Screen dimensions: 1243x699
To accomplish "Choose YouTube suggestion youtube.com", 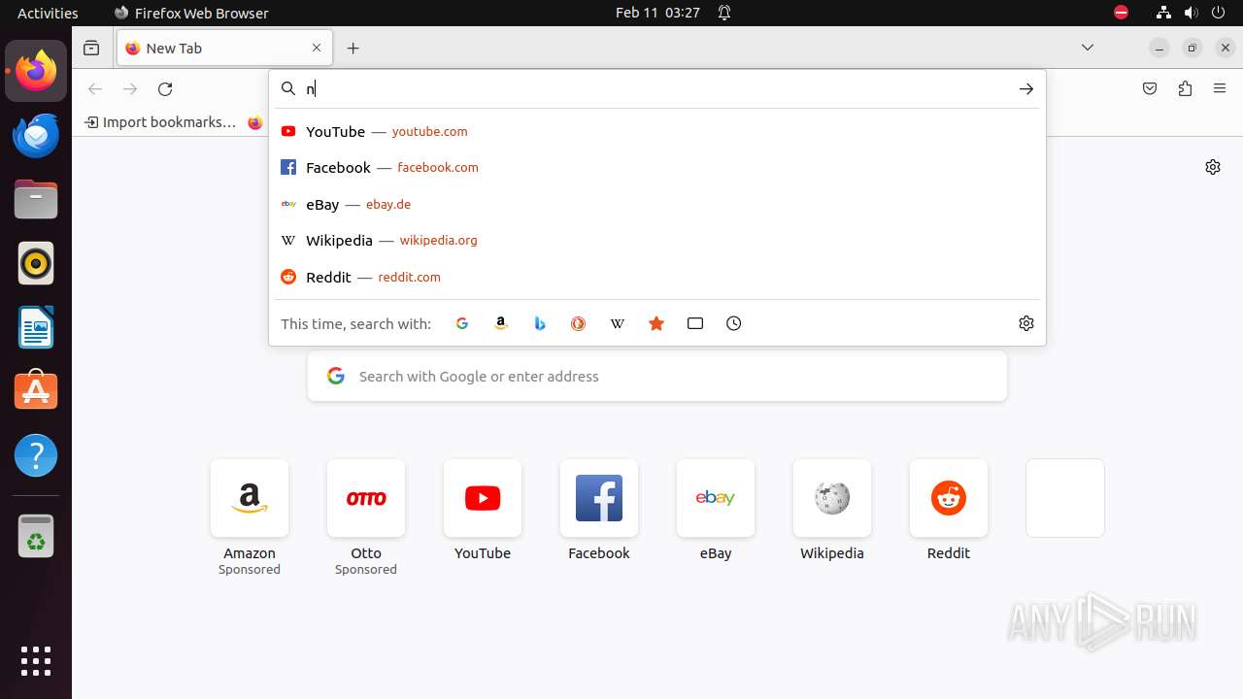I will click(x=656, y=131).
